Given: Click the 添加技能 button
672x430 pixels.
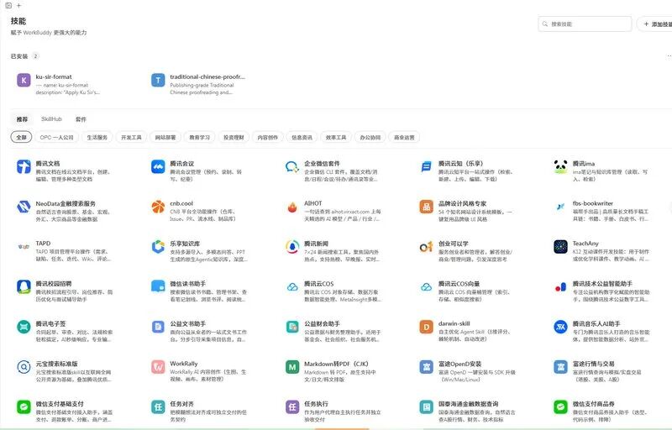Looking at the screenshot, I should coord(654,24).
